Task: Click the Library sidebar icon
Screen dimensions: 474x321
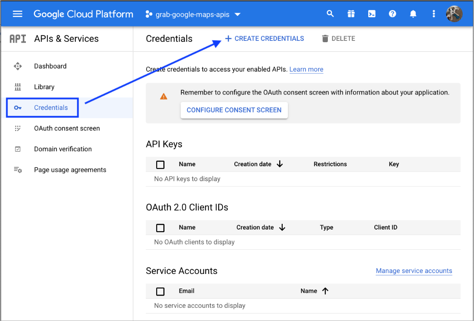Action: click(x=18, y=87)
